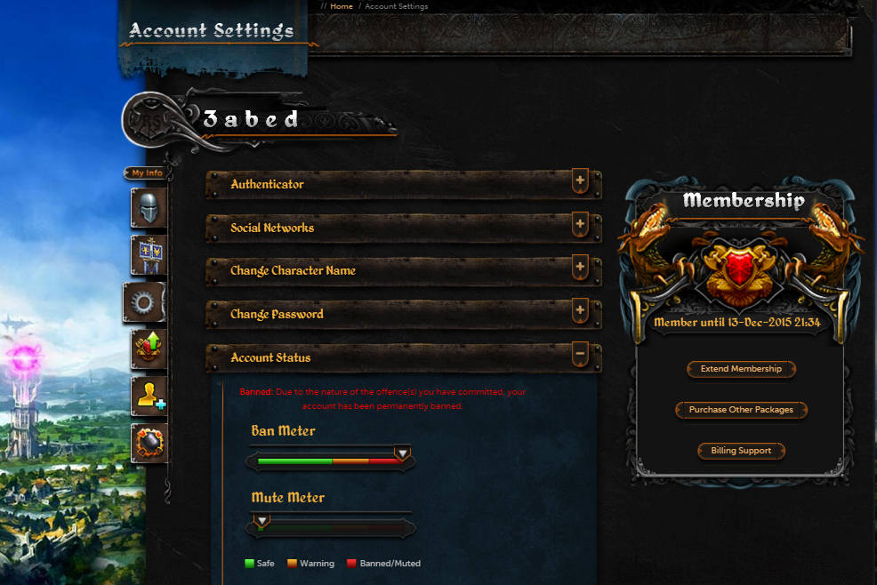The width and height of the screenshot is (877, 585).
Task: Click the Mute Meter slider marker
Action: point(261,521)
